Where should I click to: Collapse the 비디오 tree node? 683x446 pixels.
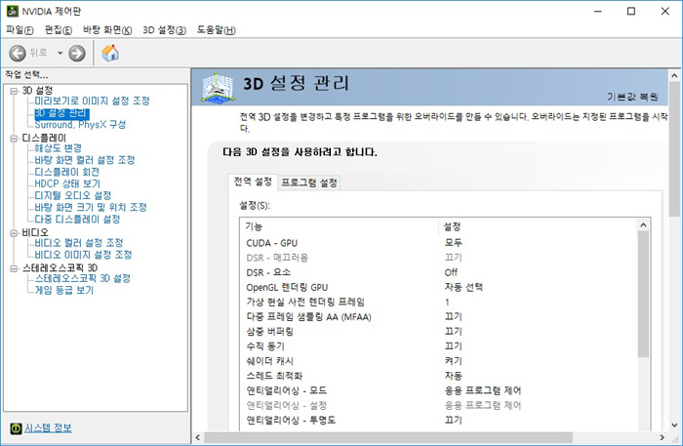click(14, 233)
